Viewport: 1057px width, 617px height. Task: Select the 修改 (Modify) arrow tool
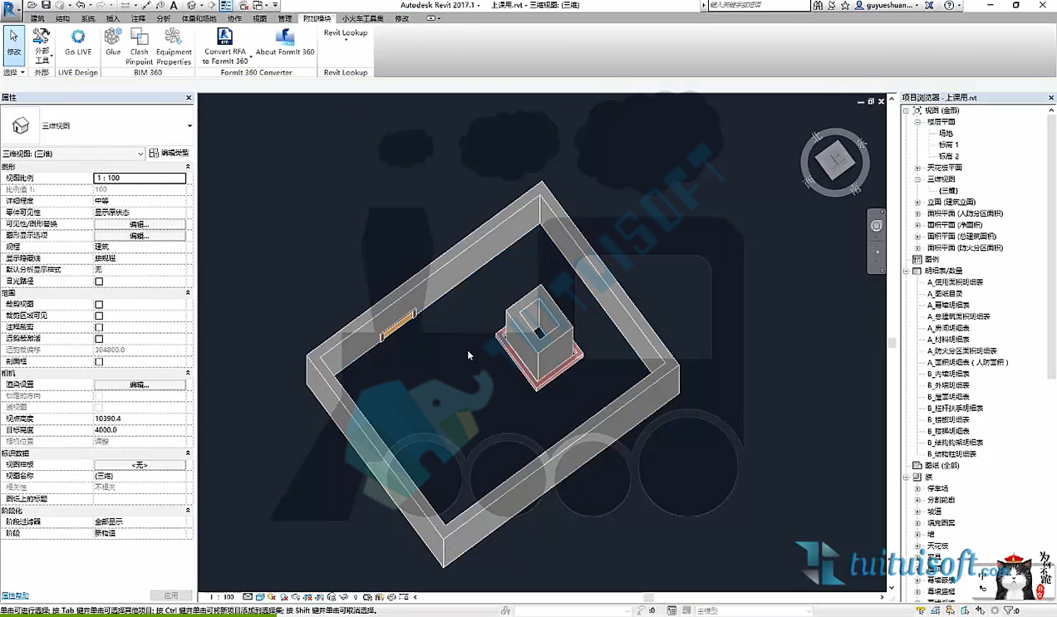pos(14,44)
